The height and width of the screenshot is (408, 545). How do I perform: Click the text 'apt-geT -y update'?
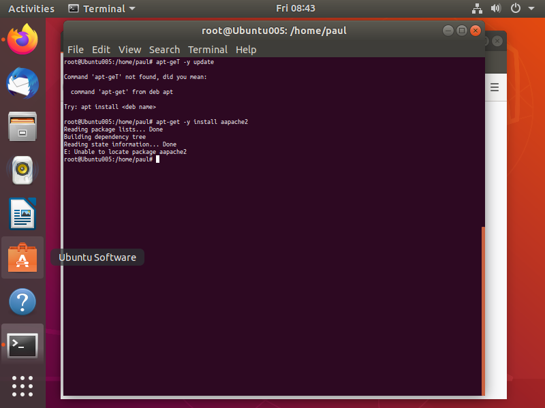(x=185, y=62)
